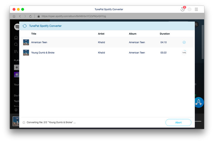Go to browser home icon

pos(14,16)
